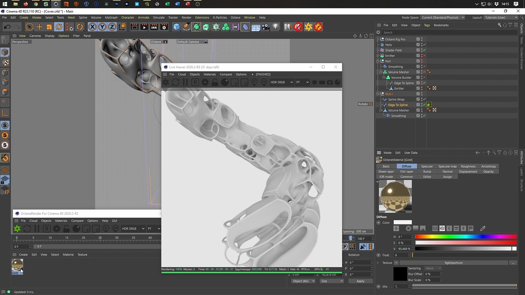
Task: Open Edit Render Settings gear icon
Action: 164,27
